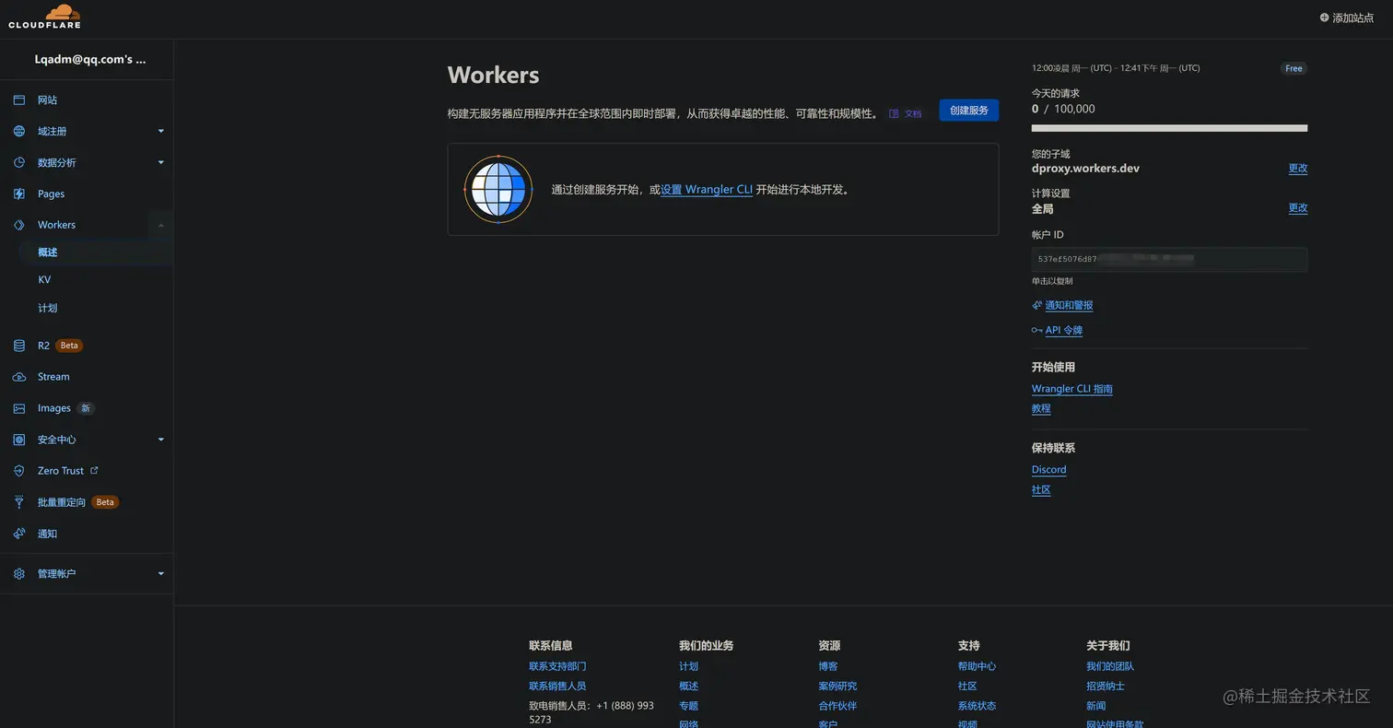Image resolution: width=1393 pixels, height=728 pixels.
Task: Click the 通知 megaphone icon
Action: click(x=18, y=534)
